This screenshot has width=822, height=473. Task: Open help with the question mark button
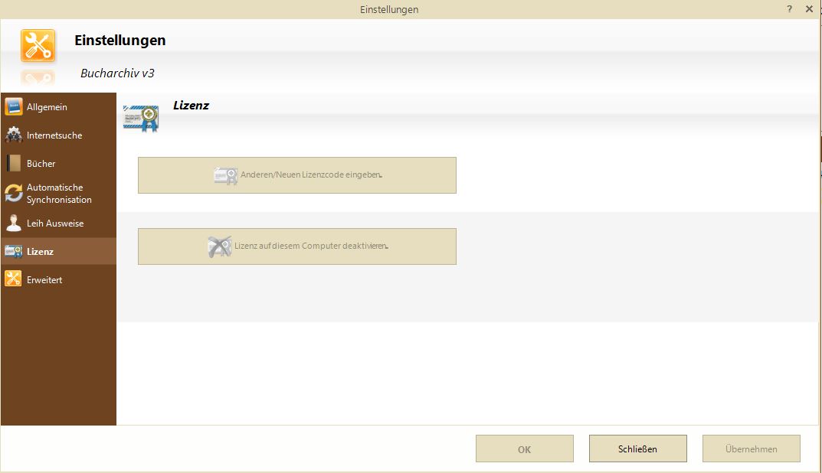point(789,9)
